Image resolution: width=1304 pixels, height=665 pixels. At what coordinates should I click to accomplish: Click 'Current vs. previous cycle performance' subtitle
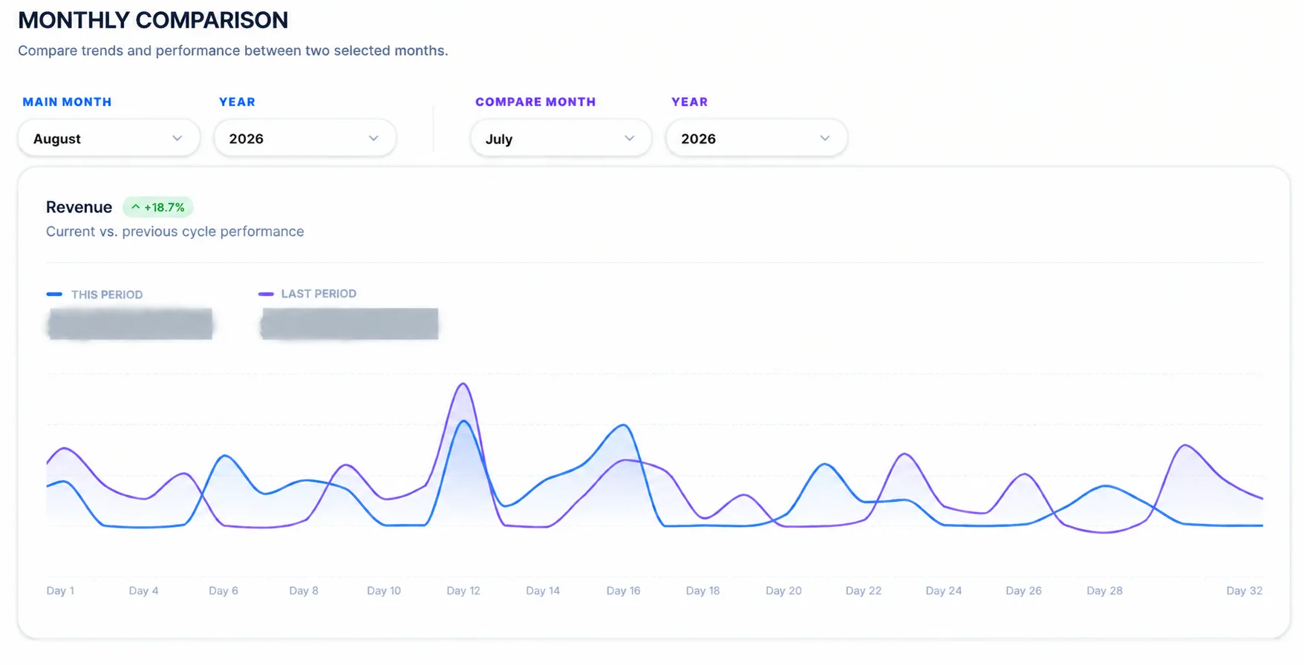(175, 232)
